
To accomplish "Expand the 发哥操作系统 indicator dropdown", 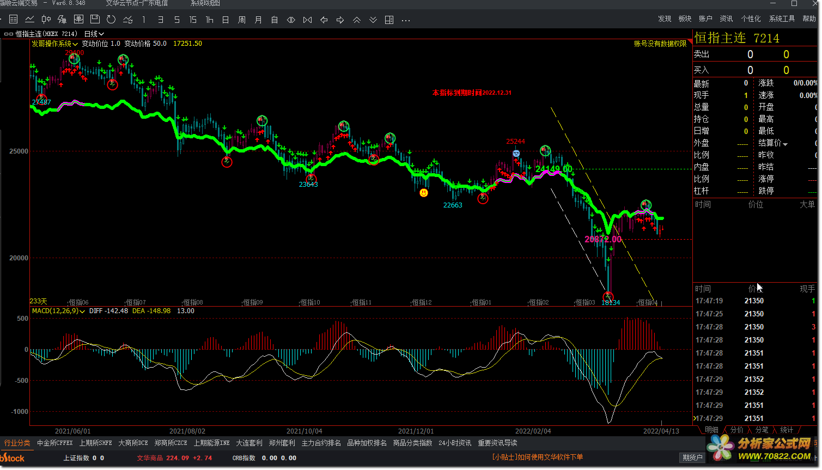I will pos(54,44).
